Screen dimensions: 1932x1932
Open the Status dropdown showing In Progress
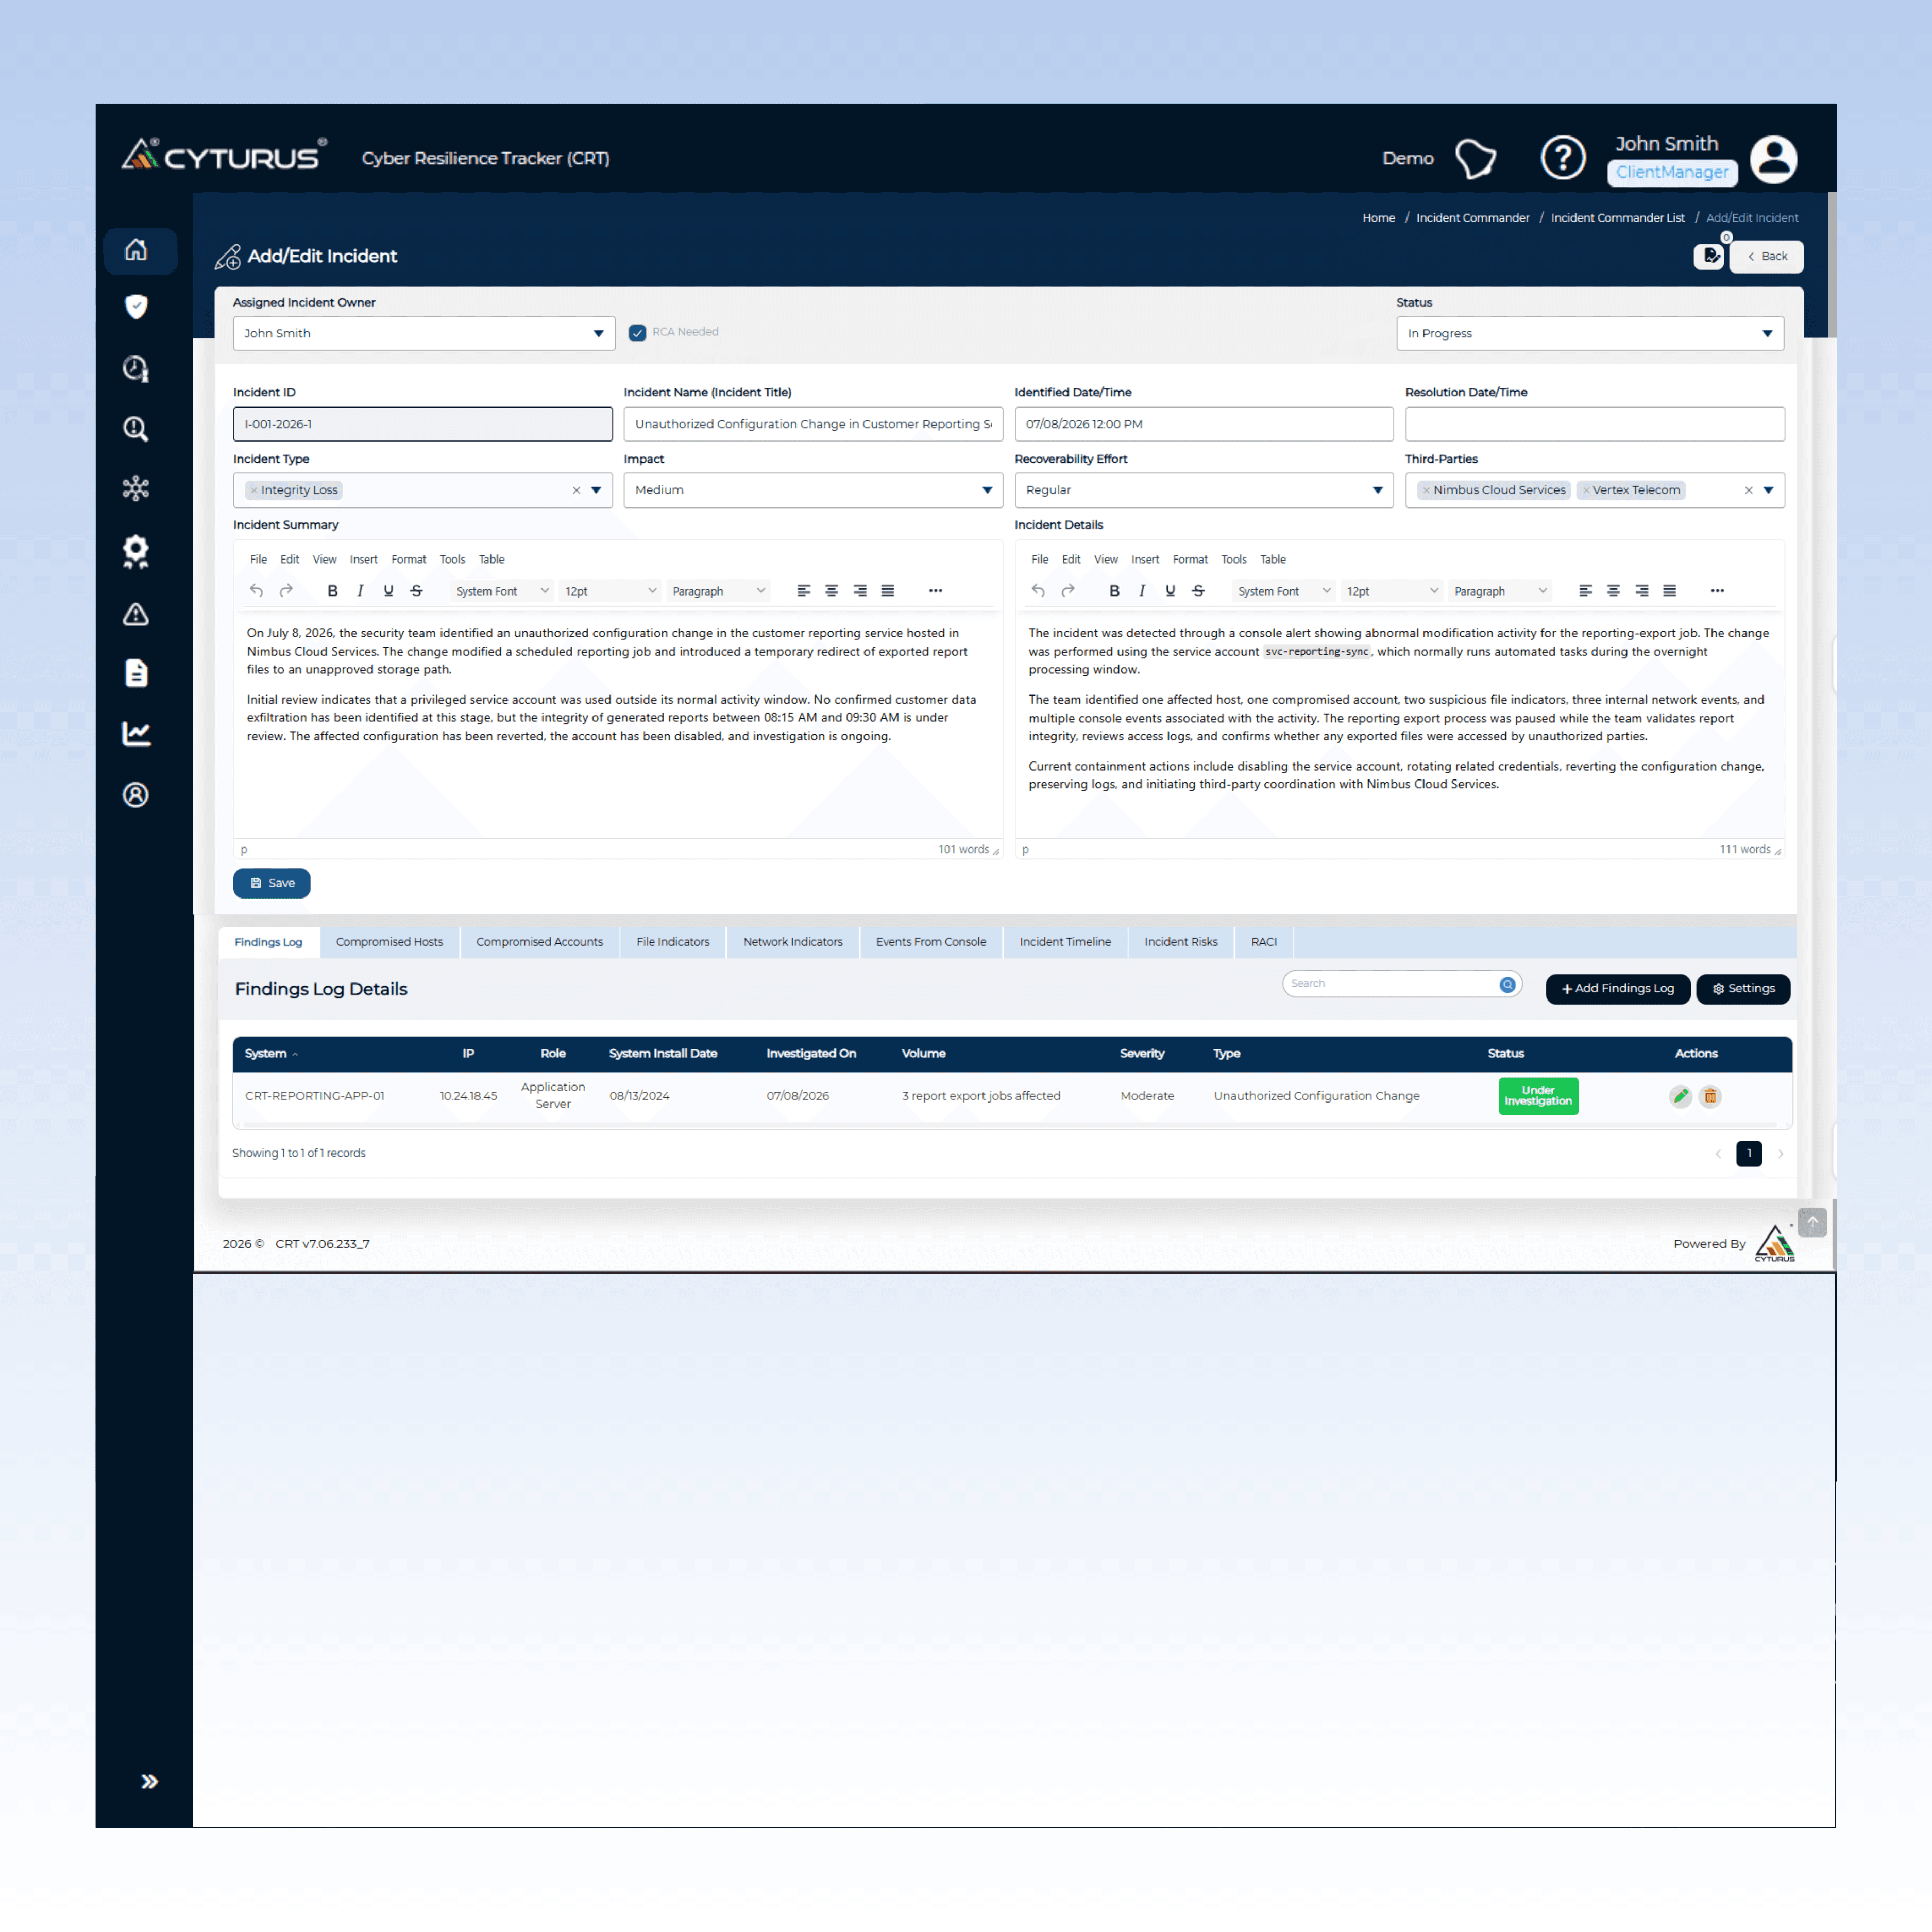tap(1590, 334)
